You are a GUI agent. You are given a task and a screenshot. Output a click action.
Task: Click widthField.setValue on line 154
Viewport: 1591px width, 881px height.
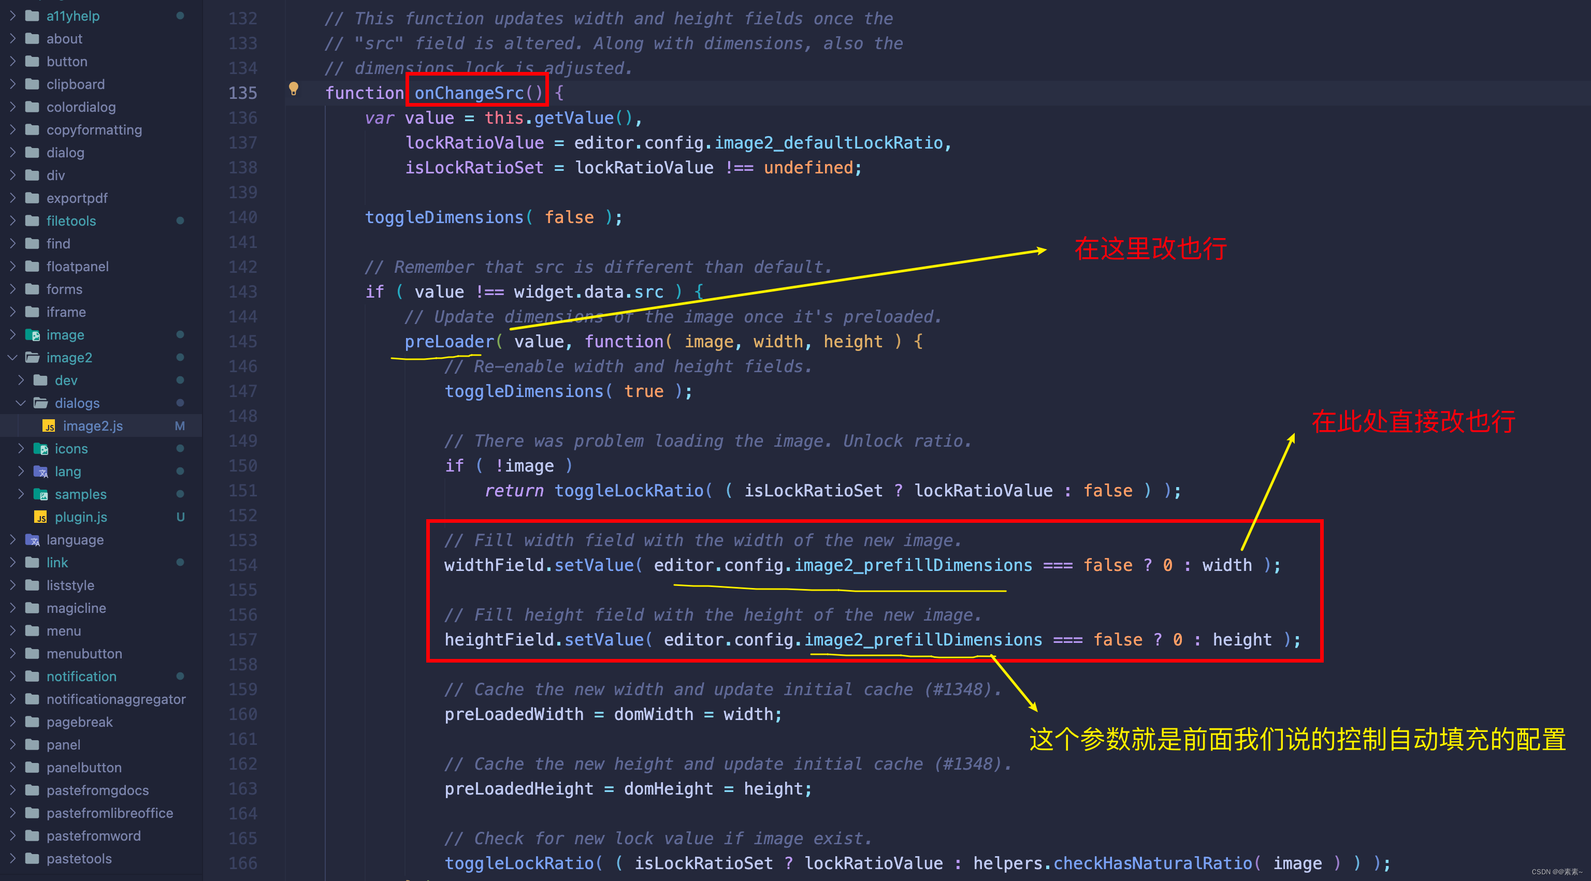pos(539,565)
